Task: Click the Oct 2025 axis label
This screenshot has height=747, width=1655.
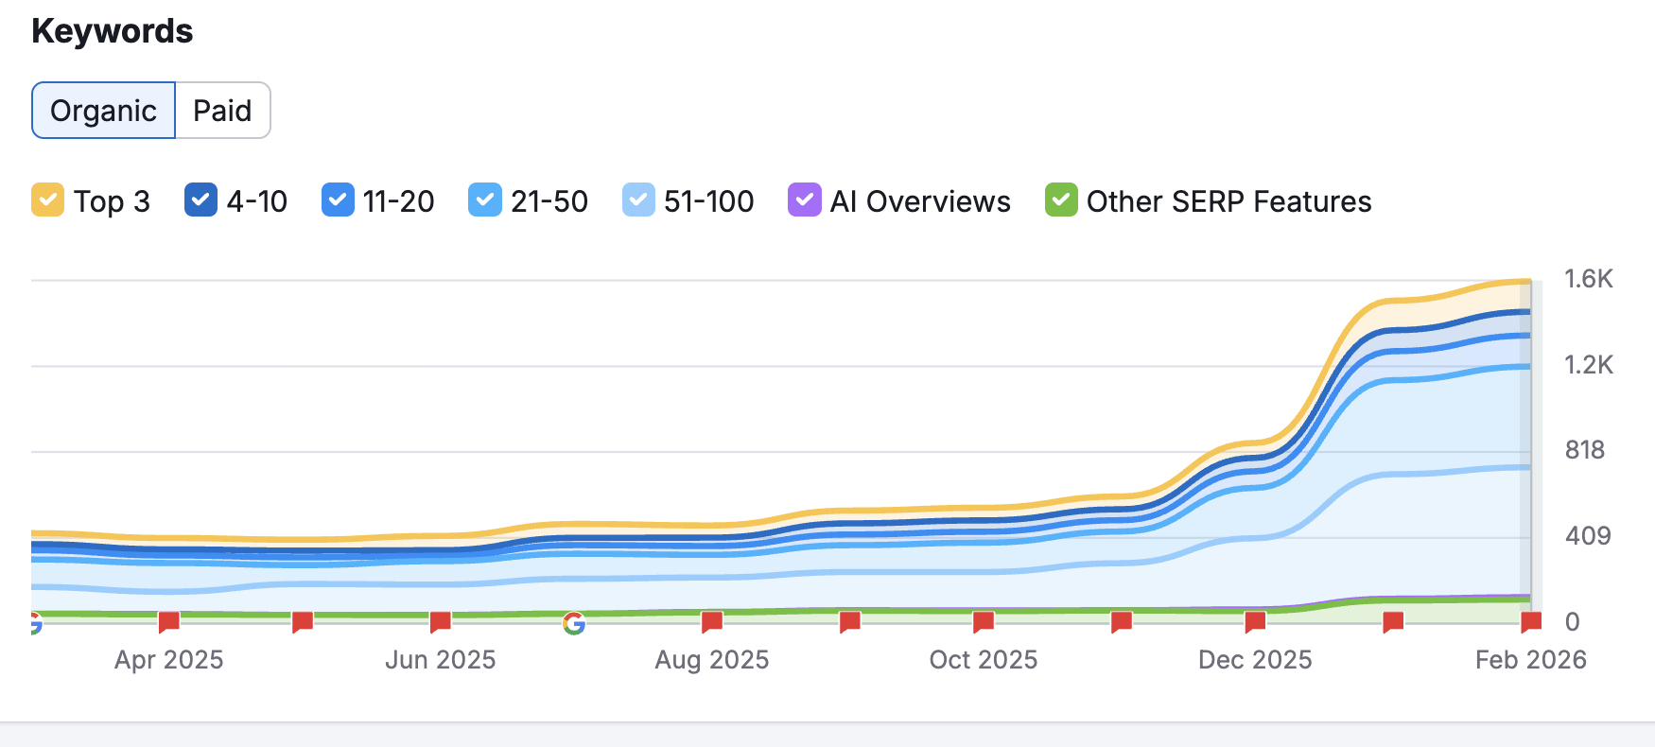Action: 984,660
